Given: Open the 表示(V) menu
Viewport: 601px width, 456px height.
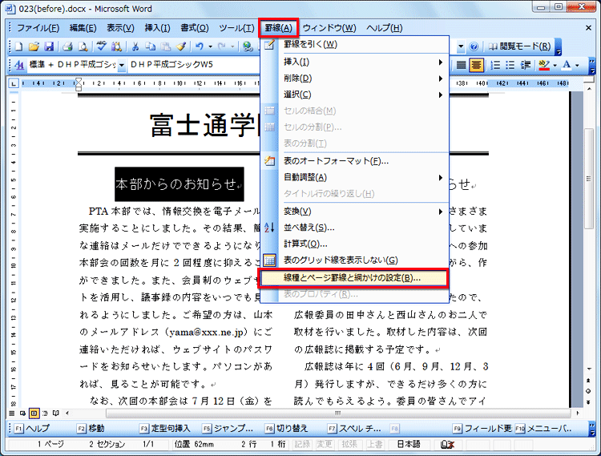Looking at the screenshot, I should (120, 28).
